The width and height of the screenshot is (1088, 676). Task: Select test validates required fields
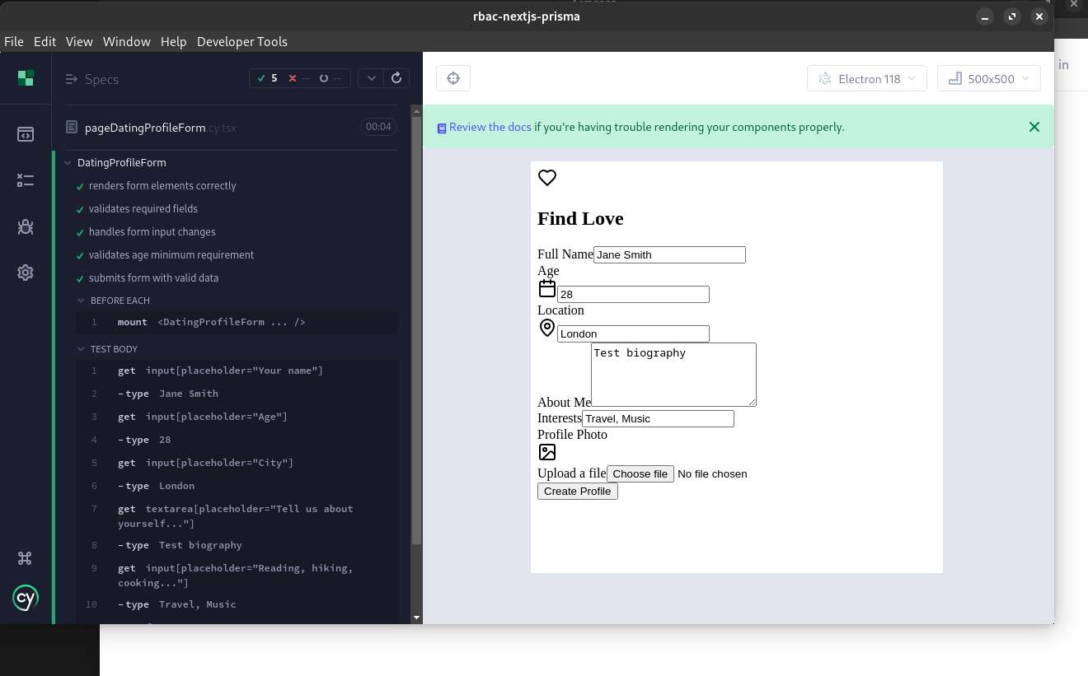pyautogui.click(x=143, y=209)
